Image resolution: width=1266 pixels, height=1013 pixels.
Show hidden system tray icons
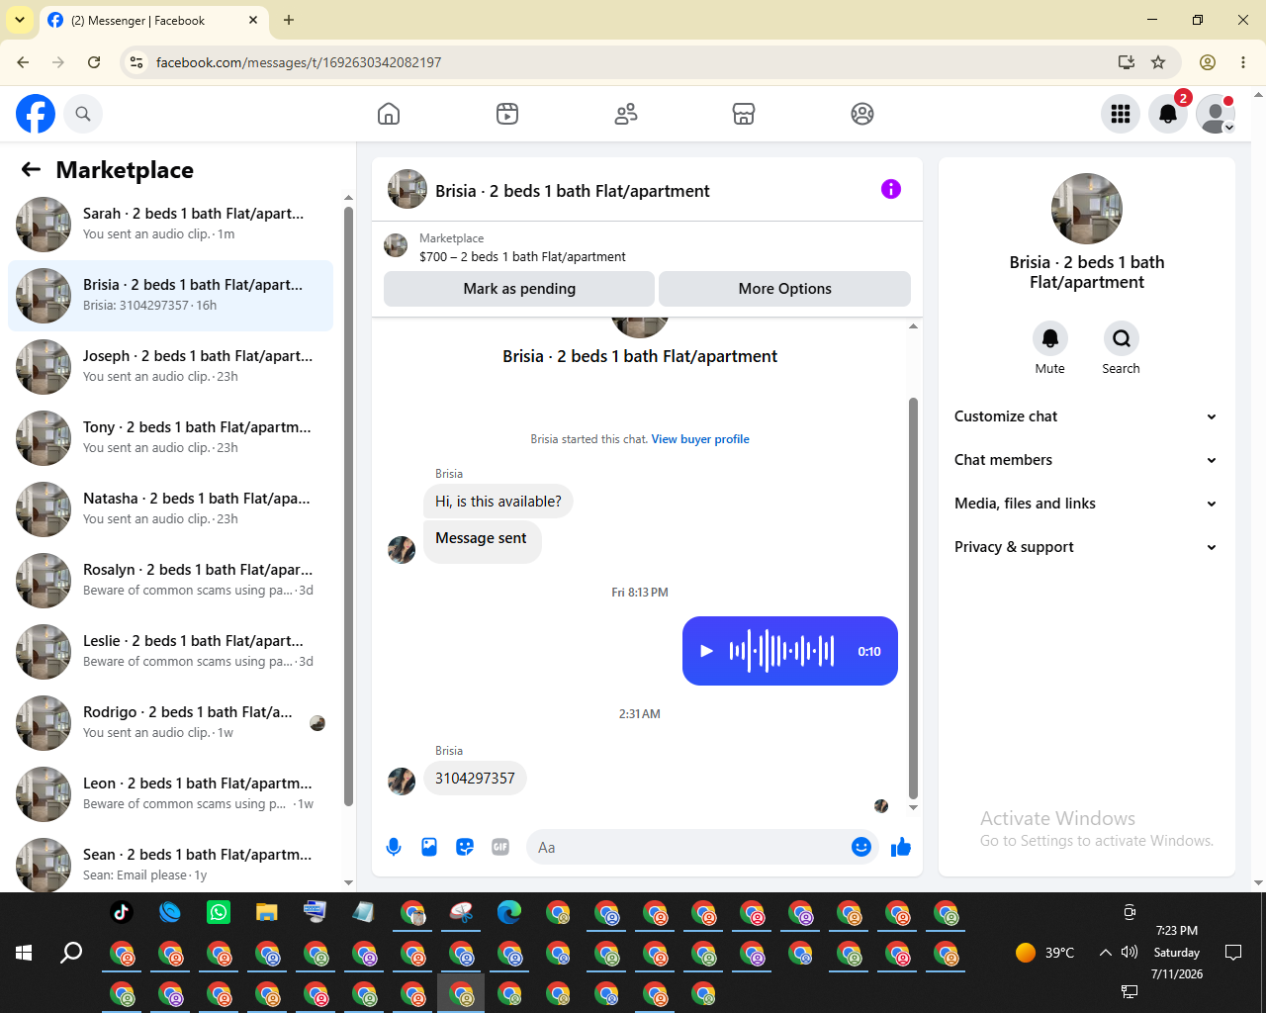(1105, 953)
